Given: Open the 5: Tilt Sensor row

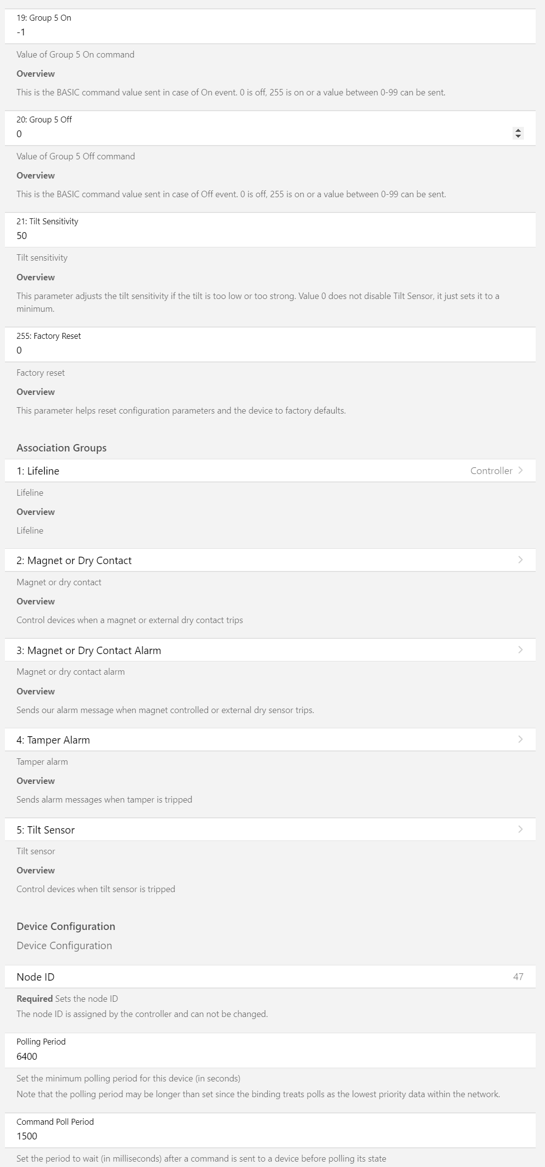Looking at the screenshot, I should pos(270,830).
